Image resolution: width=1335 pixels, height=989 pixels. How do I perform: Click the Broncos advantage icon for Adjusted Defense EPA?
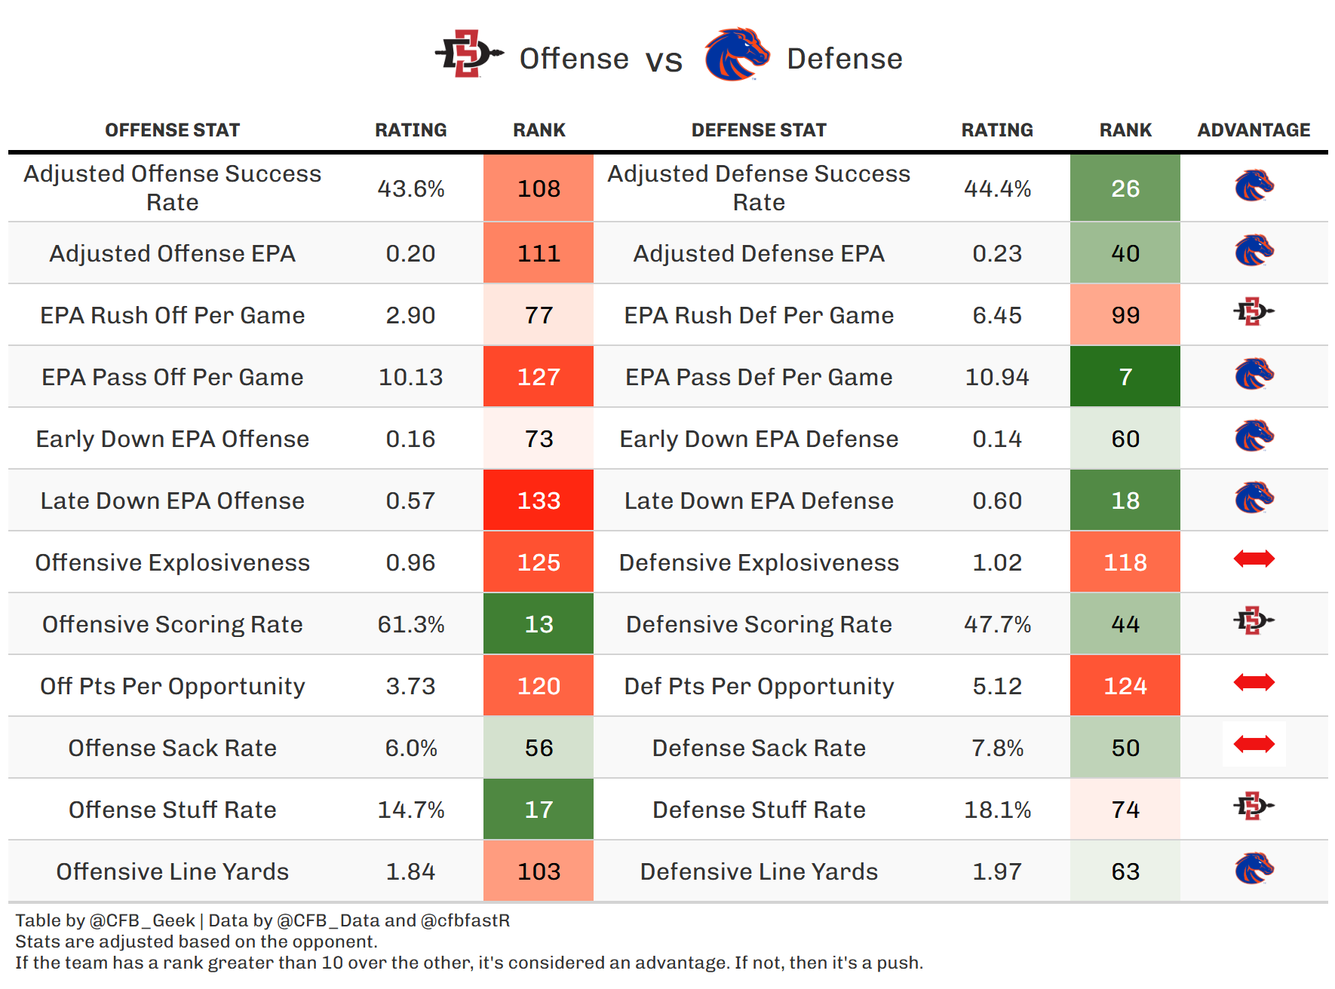point(1254,251)
